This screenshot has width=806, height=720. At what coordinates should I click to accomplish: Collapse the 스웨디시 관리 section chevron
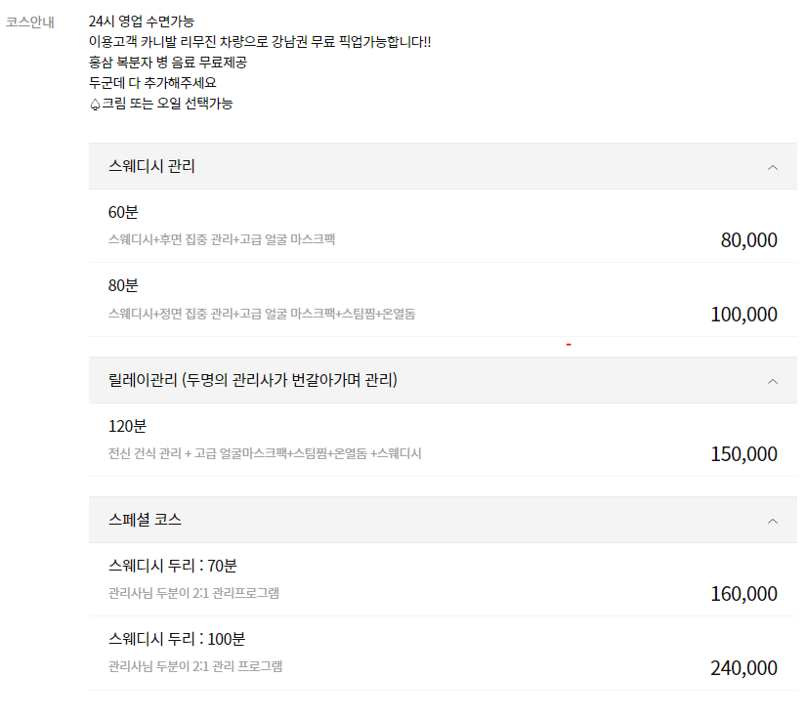772,166
